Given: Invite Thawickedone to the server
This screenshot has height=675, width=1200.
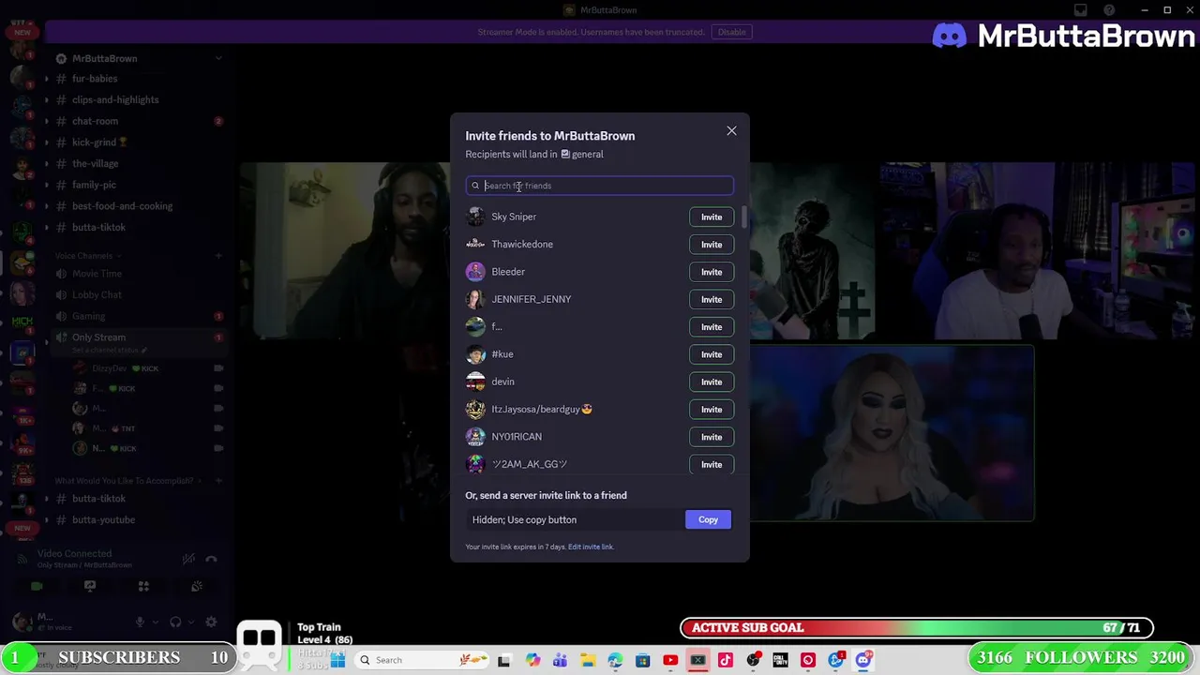Looking at the screenshot, I should tap(712, 245).
